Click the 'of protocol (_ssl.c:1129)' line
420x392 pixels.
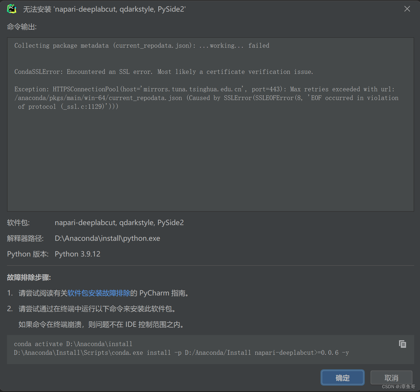click(x=68, y=107)
